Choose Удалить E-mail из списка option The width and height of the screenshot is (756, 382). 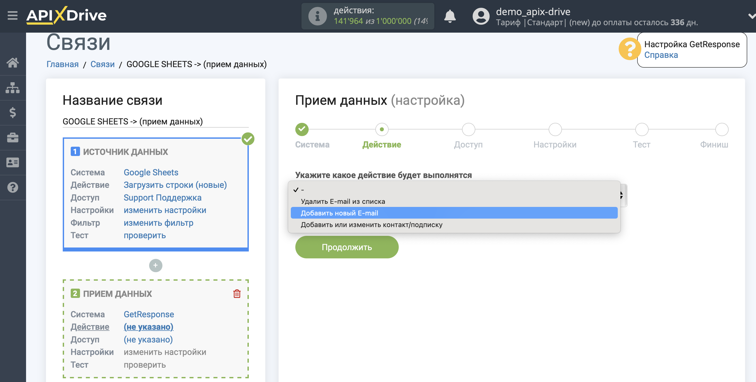[454, 201]
